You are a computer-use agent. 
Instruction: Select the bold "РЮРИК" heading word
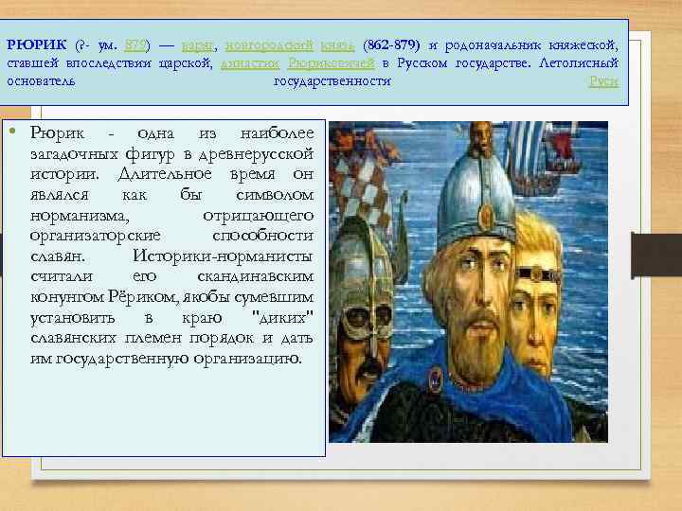pyautogui.click(x=37, y=44)
